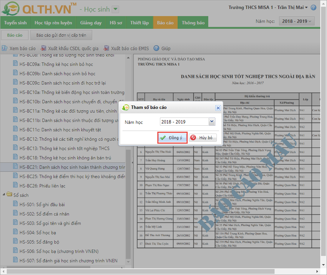
Task: Collapse the report list panel splitter arrow
Action: tap(133, 162)
